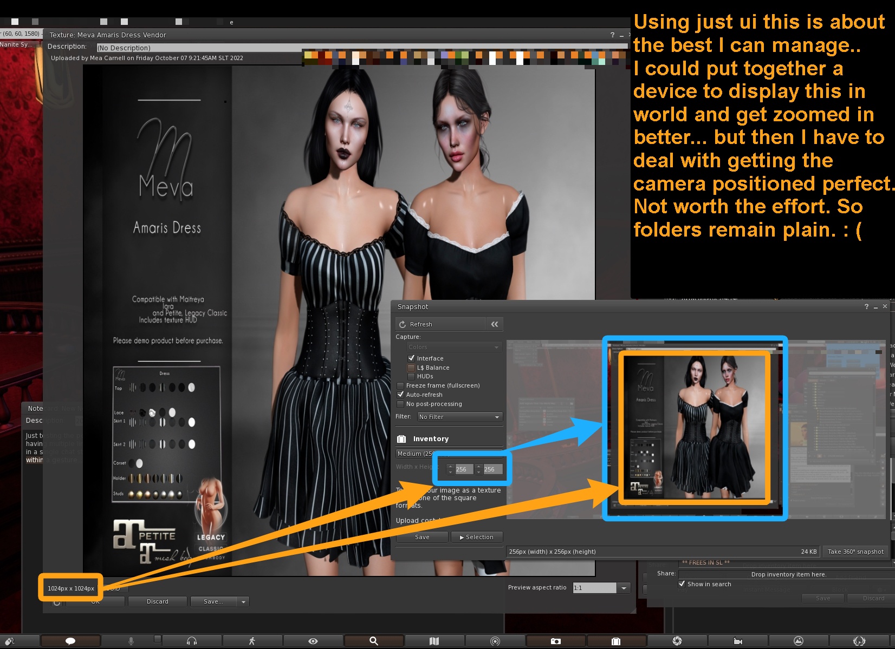Image resolution: width=895 pixels, height=649 pixels.
Task: Toggle the microphone voice button
Action: click(x=131, y=641)
